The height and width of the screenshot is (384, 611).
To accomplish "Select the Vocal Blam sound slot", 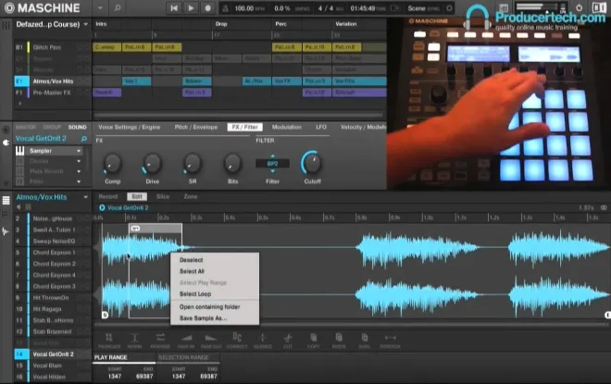I will point(52,365).
